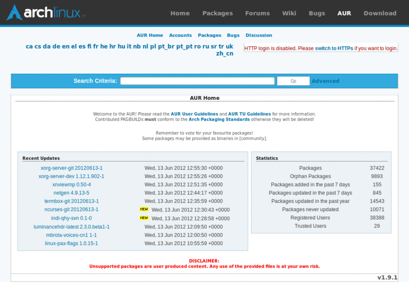Open the Packages item in top navigation
The width and height of the screenshot is (409, 289).
(218, 13)
